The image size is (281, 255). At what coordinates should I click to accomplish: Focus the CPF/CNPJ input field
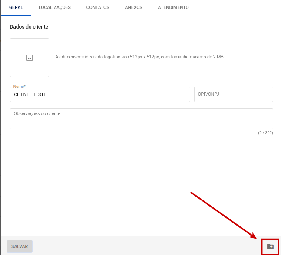[x=234, y=94]
